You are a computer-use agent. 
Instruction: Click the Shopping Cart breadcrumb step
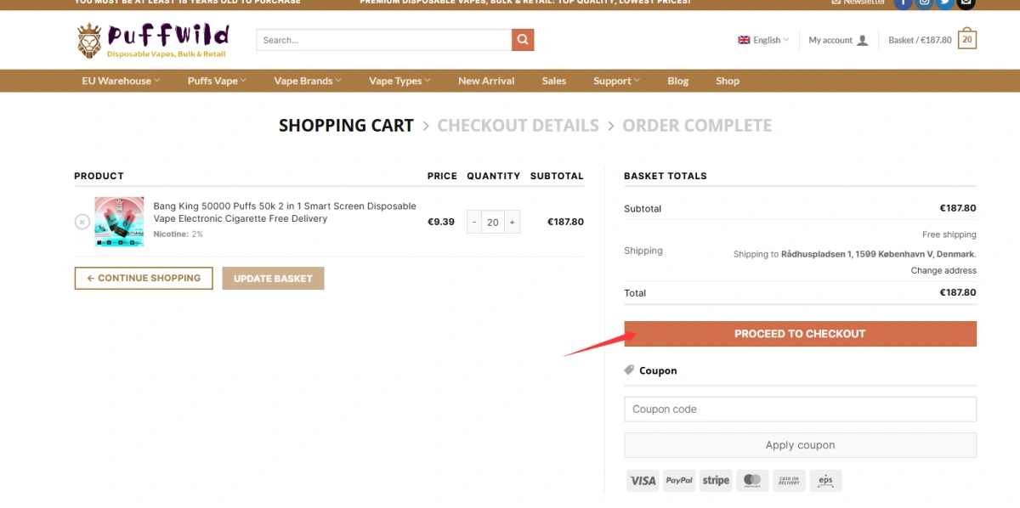(346, 126)
